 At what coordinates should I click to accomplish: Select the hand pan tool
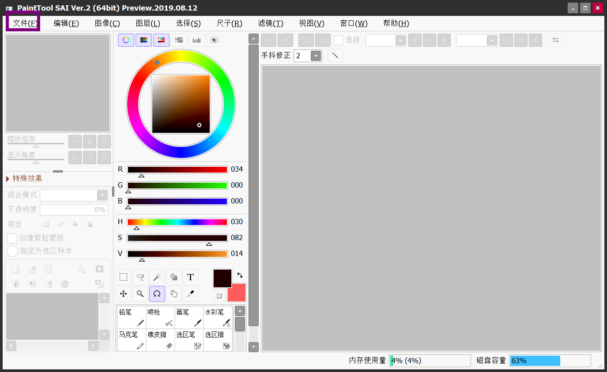(174, 294)
